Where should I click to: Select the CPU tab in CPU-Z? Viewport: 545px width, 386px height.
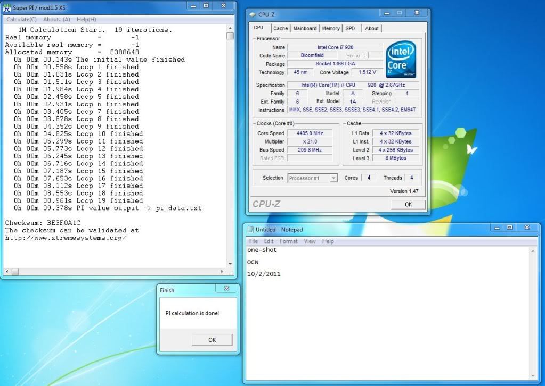coord(258,28)
